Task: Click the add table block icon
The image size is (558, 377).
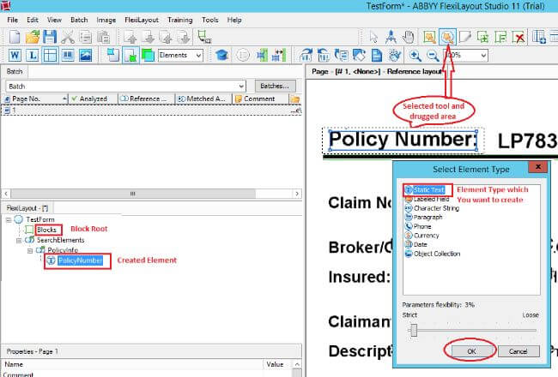Action: click(x=539, y=37)
